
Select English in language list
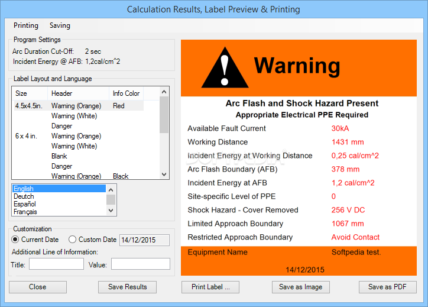(59, 189)
